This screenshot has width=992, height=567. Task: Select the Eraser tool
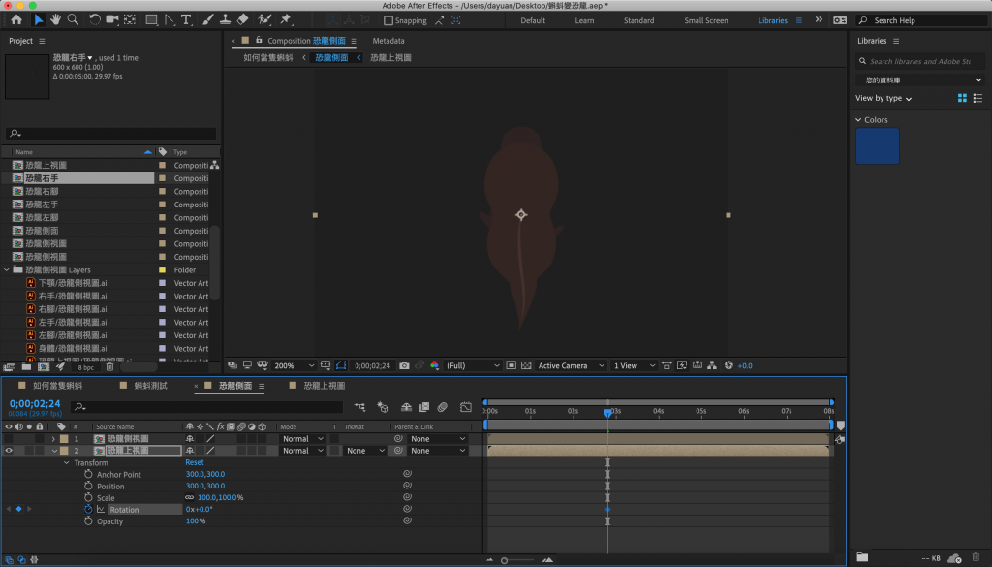pos(242,19)
